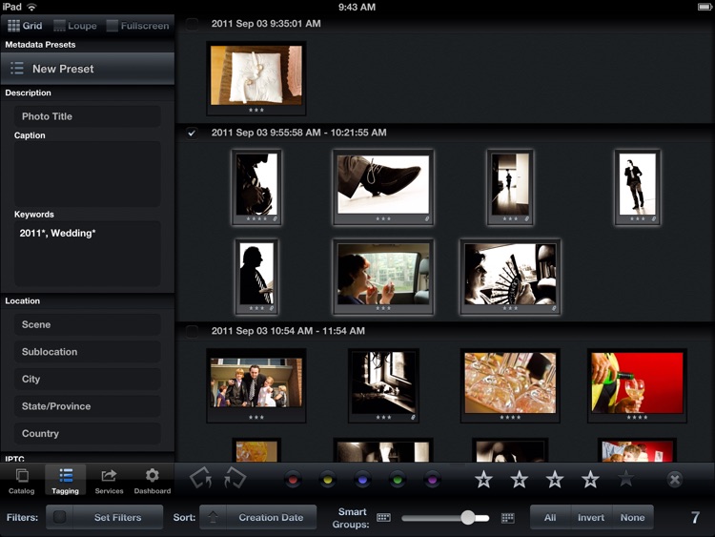Switch to Loupe view
The height and width of the screenshot is (537, 715).
point(75,26)
